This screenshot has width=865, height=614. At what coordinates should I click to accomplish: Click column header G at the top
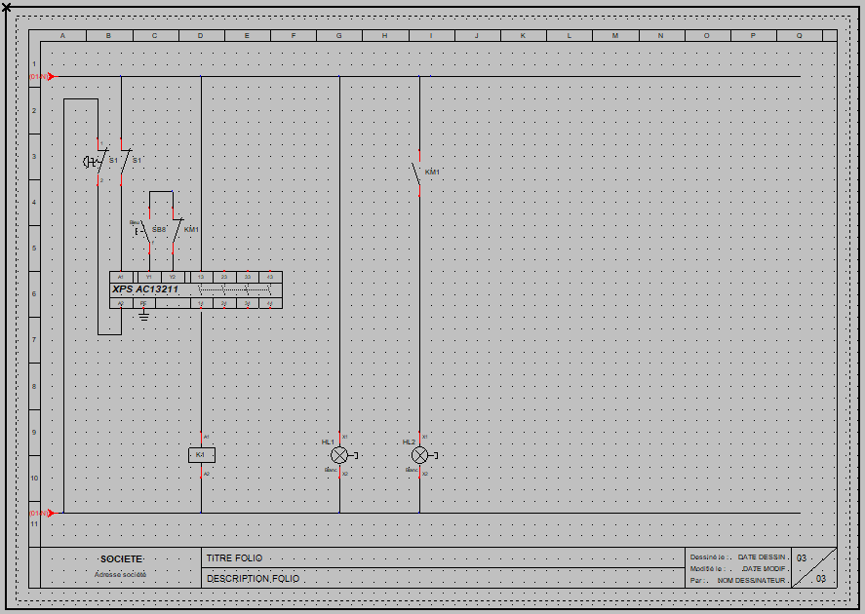coord(338,35)
